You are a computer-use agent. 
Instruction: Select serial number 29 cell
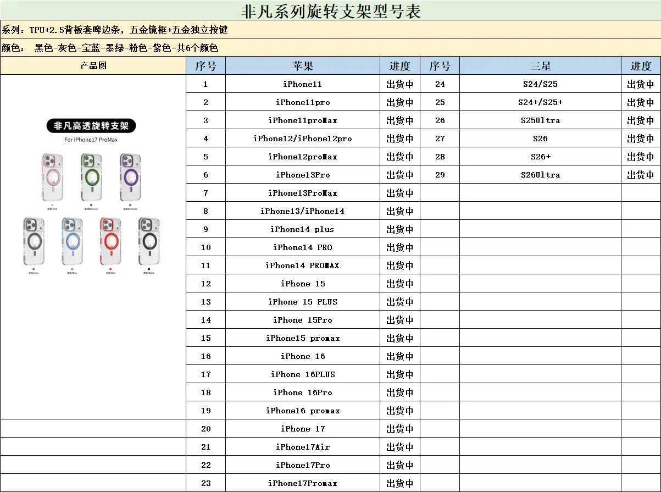tap(440, 175)
